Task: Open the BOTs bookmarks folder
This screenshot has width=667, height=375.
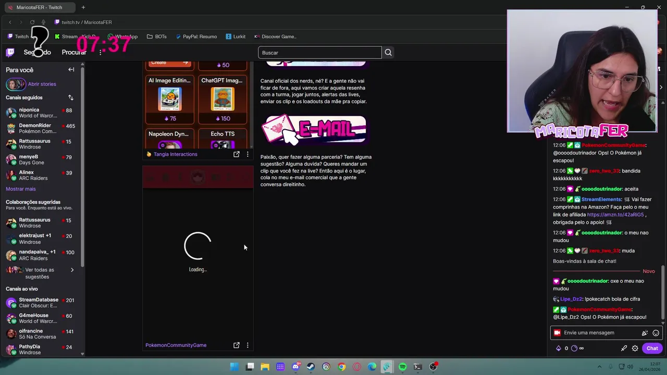Action: [x=157, y=36]
